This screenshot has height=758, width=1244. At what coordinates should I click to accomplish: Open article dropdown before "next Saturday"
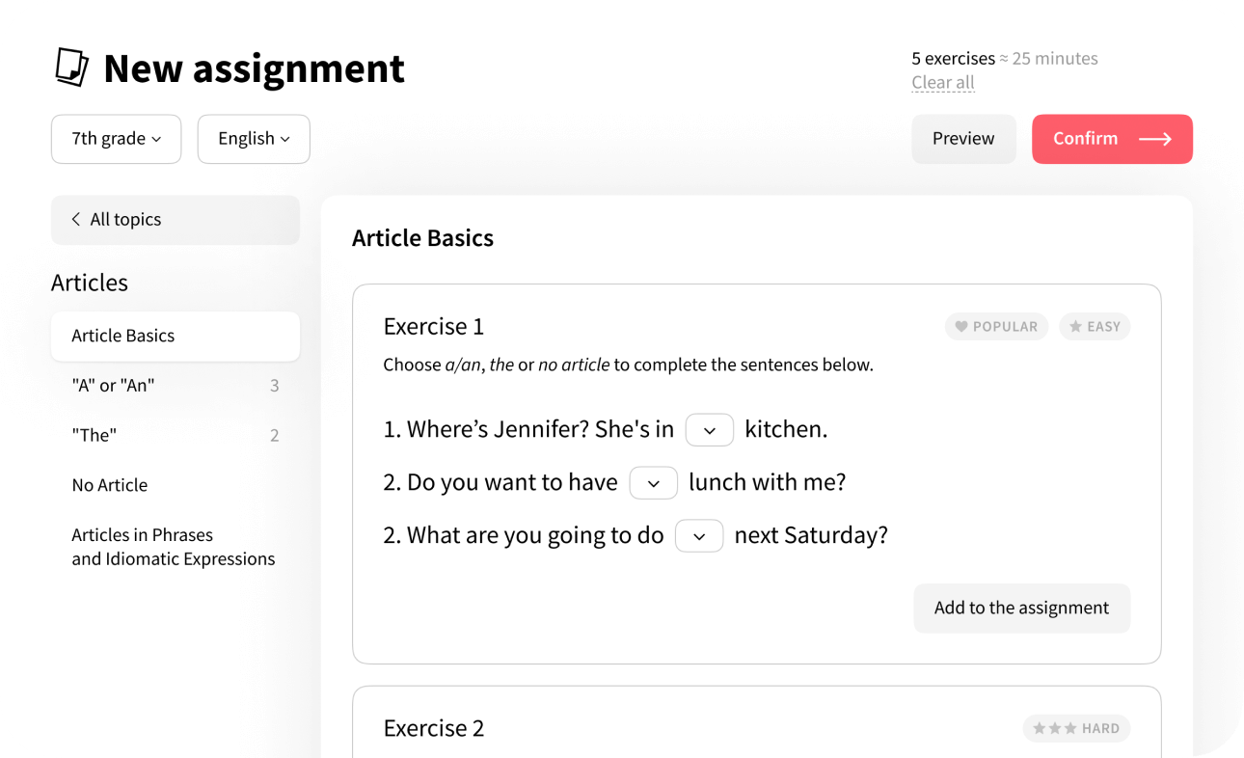(x=699, y=535)
